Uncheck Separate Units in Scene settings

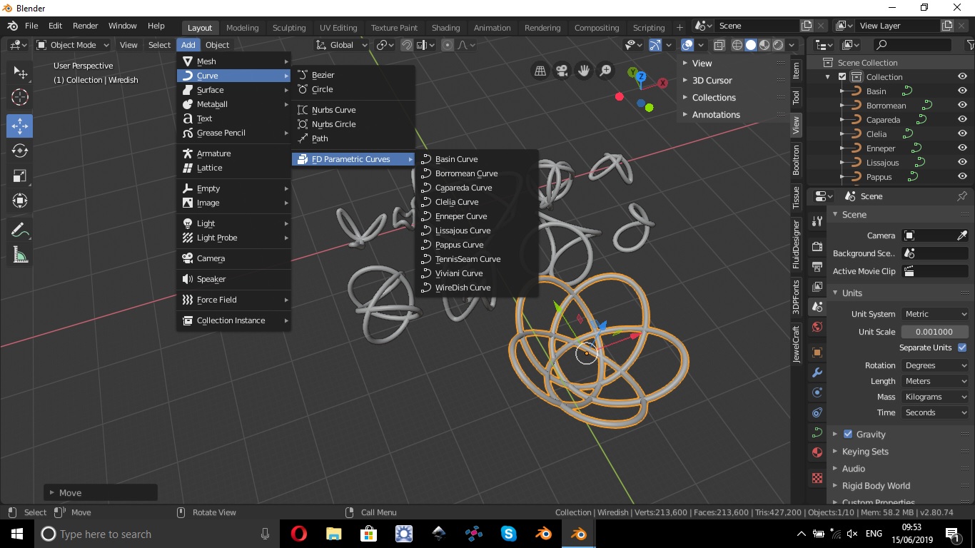[x=961, y=347]
